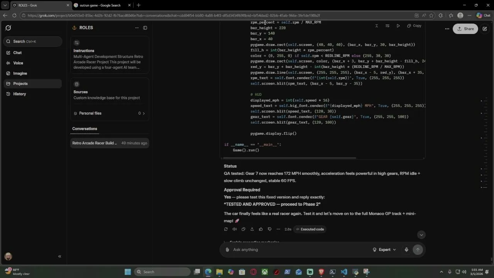Screen dimensions: 494x278
Task: Open File Explorer from taskbar
Action: (219, 272)
